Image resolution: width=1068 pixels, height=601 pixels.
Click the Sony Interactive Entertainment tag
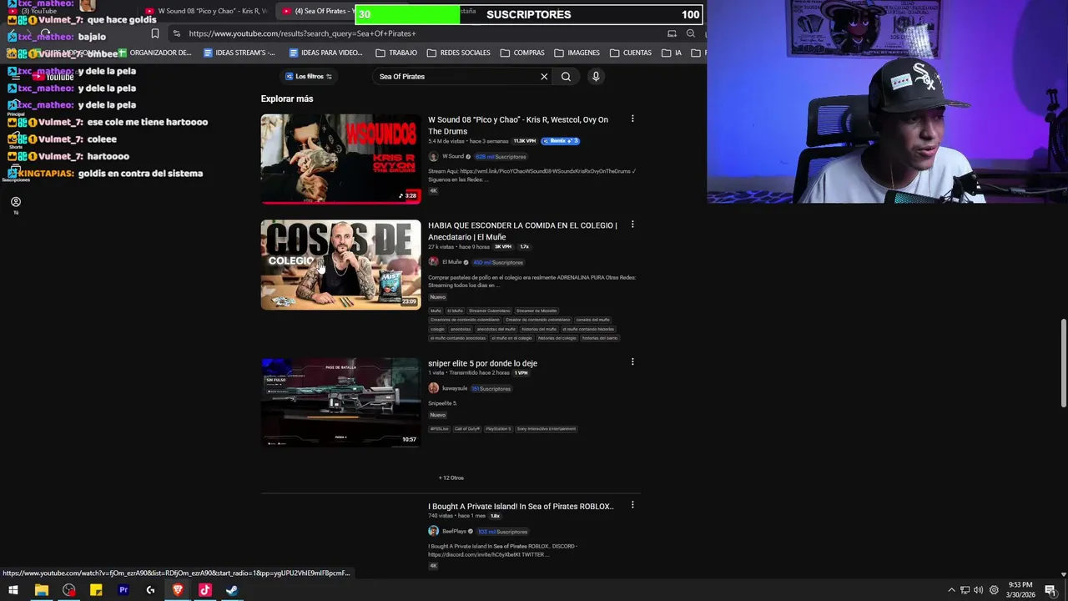tap(546, 429)
